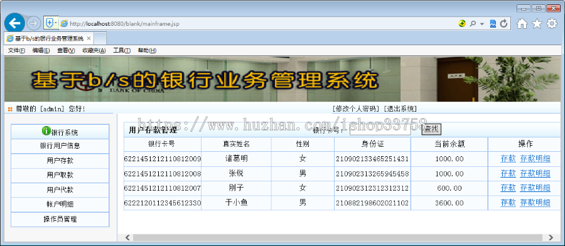Screen dimensions: 565x246
Task: Open 银行用户信息 in the sidebar
Action: coord(60,146)
